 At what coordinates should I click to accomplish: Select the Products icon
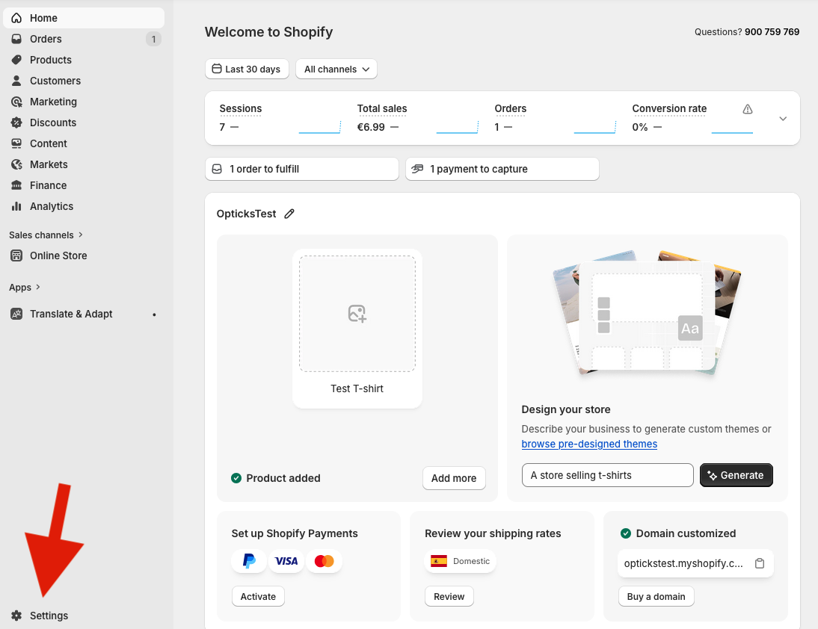[x=16, y=60]
